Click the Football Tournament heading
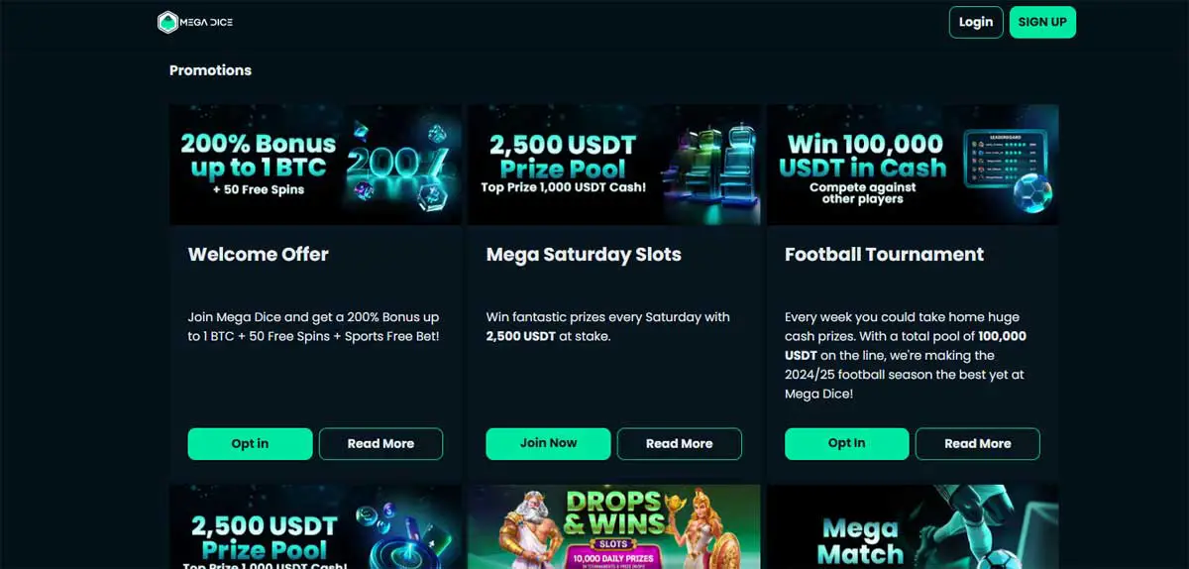The width and height of the screenshot is (1189, 569). [884, 255]
